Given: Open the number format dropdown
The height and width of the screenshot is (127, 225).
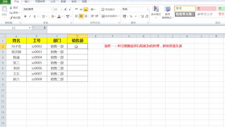Looking at the screenshot, I should tap(147, 10).
